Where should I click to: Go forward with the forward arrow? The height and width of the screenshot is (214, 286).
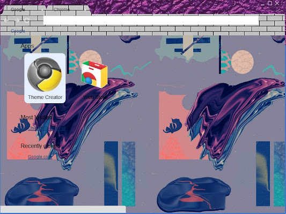point(17,20)
